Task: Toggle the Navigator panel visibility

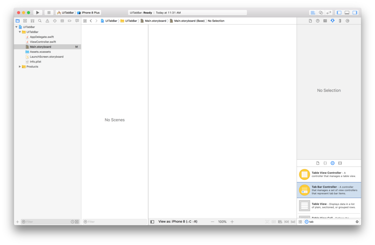Action: 339,12
